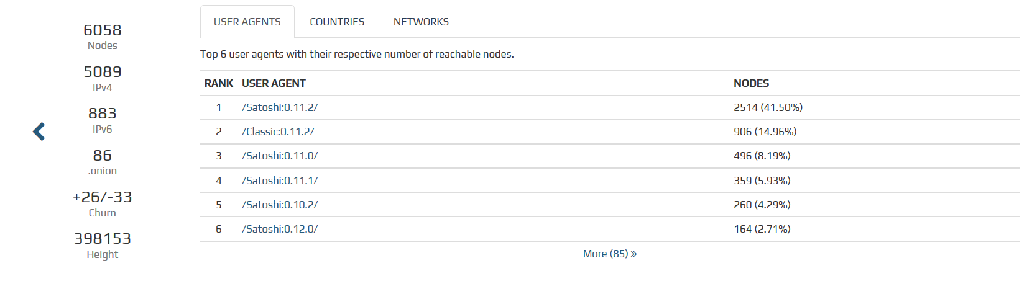
Task: Click the left chevron arrow icon
Action: (x=39, y=132)
